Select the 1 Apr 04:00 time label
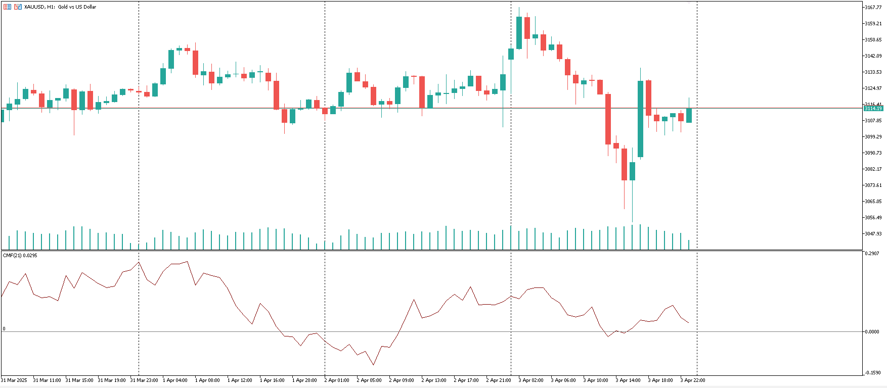Viewport: 887px width, 388px height. click(x=175, y=380)
